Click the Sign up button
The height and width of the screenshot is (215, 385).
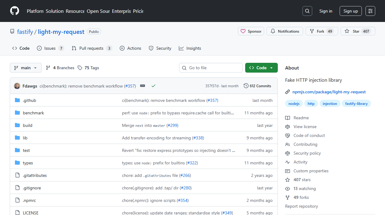coord(351,11)
